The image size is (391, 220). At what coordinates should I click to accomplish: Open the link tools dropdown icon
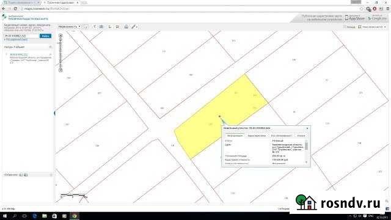pyautogui.click(x=134, y=27)
